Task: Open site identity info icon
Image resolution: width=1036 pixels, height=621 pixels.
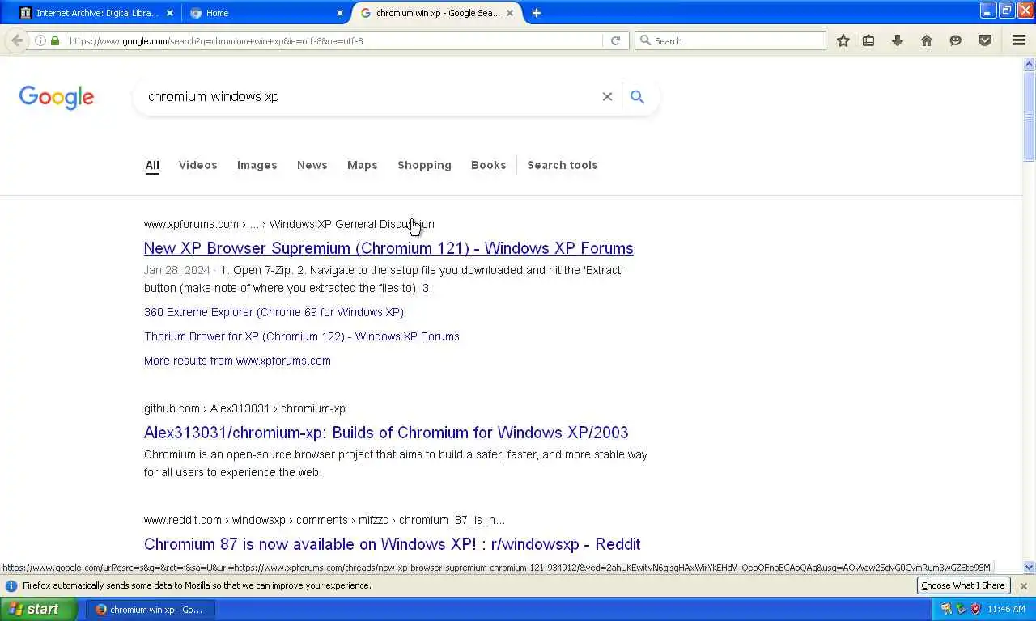Action: click(x=40, y=40)
